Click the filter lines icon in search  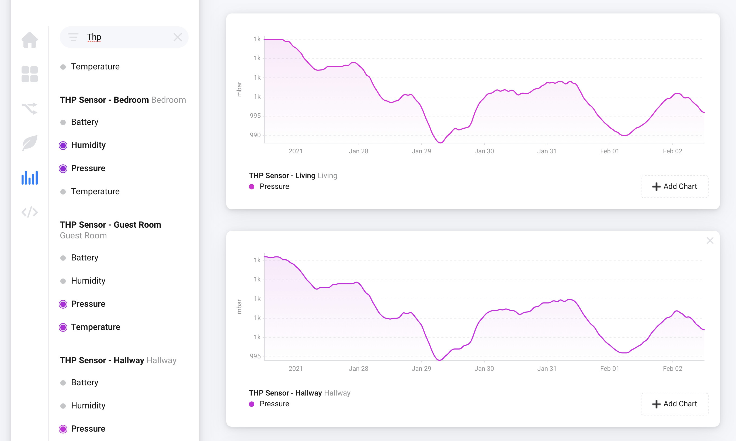(x=73, y=37)
